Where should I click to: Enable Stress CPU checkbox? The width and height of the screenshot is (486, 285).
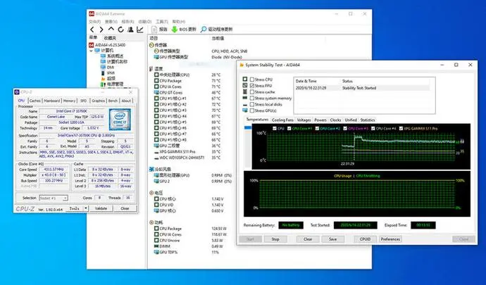(252, 80)
